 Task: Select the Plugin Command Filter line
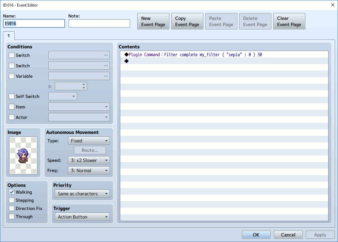tap(224, 55)
